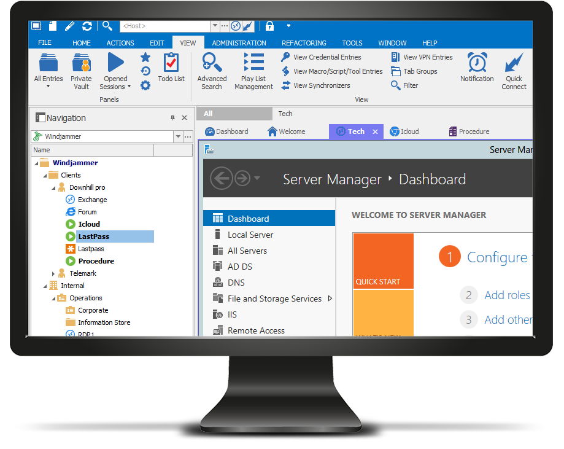This screenshot has height=449, width=564.
Task: Click the search magnifier in quick access toolbar
Action: coord(107,26)
